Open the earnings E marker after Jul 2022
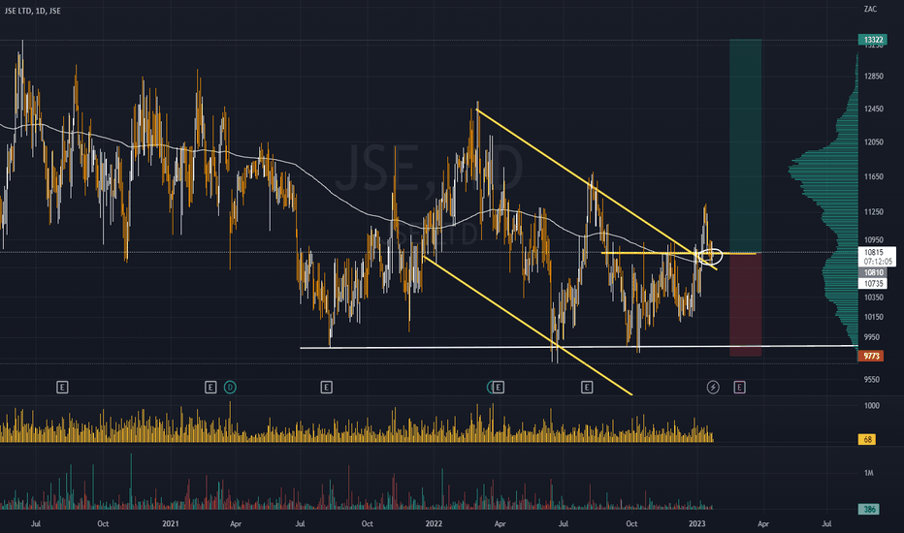 point(587,388)
